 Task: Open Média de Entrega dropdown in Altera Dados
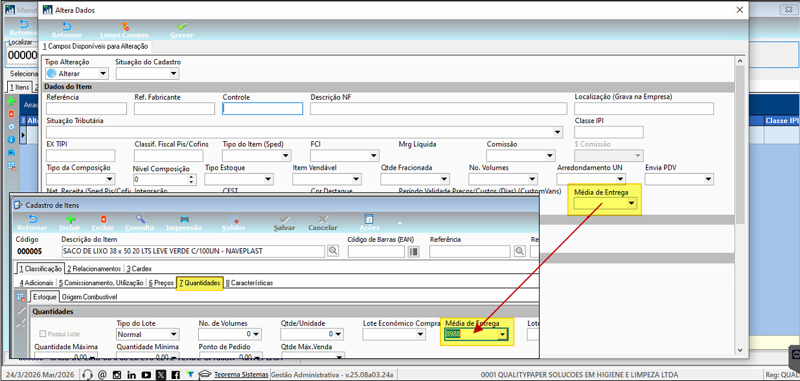pos(631,203)
